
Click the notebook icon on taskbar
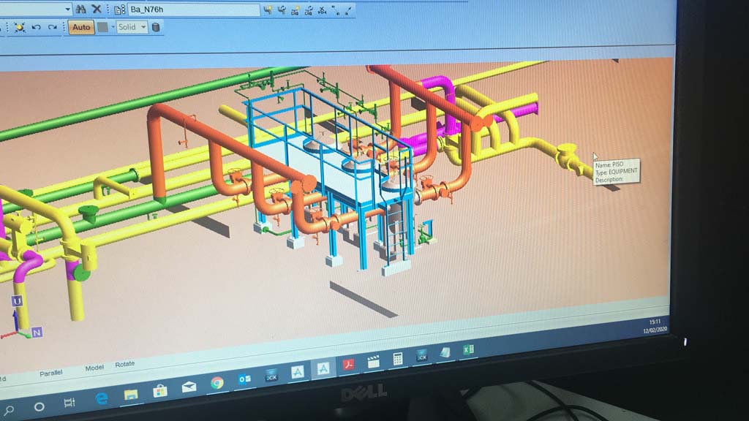(x=445, y=353)
